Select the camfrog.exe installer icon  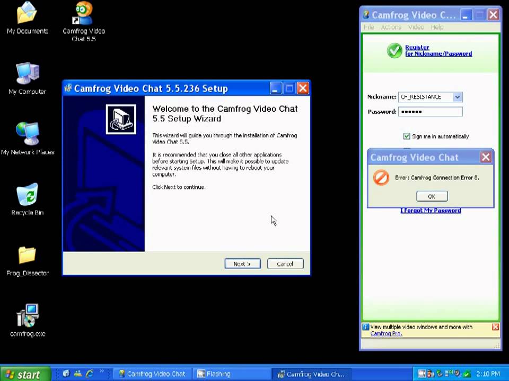(27, 320)
